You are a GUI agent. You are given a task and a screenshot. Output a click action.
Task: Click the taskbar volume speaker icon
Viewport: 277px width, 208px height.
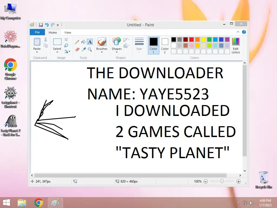pyautogui.click(x=251, y=203)
